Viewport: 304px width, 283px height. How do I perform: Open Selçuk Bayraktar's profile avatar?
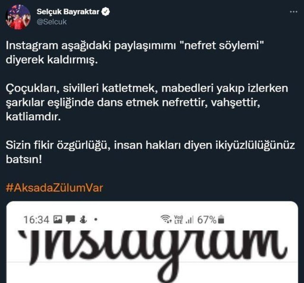pos(18,17)
